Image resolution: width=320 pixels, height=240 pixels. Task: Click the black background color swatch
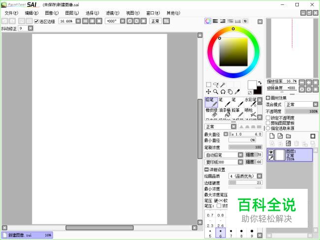coord(258,90)
